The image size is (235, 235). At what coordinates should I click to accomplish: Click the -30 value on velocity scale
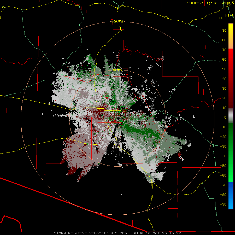(x=223, y=146)
